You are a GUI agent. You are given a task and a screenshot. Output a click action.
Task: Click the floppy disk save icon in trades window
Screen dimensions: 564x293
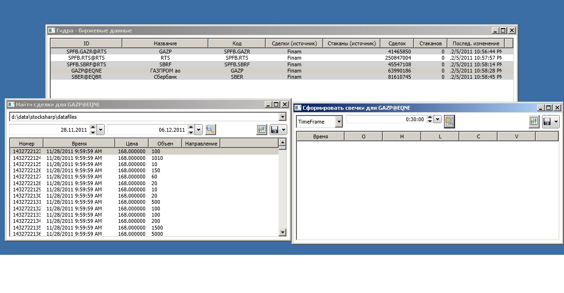coord(275,129)
